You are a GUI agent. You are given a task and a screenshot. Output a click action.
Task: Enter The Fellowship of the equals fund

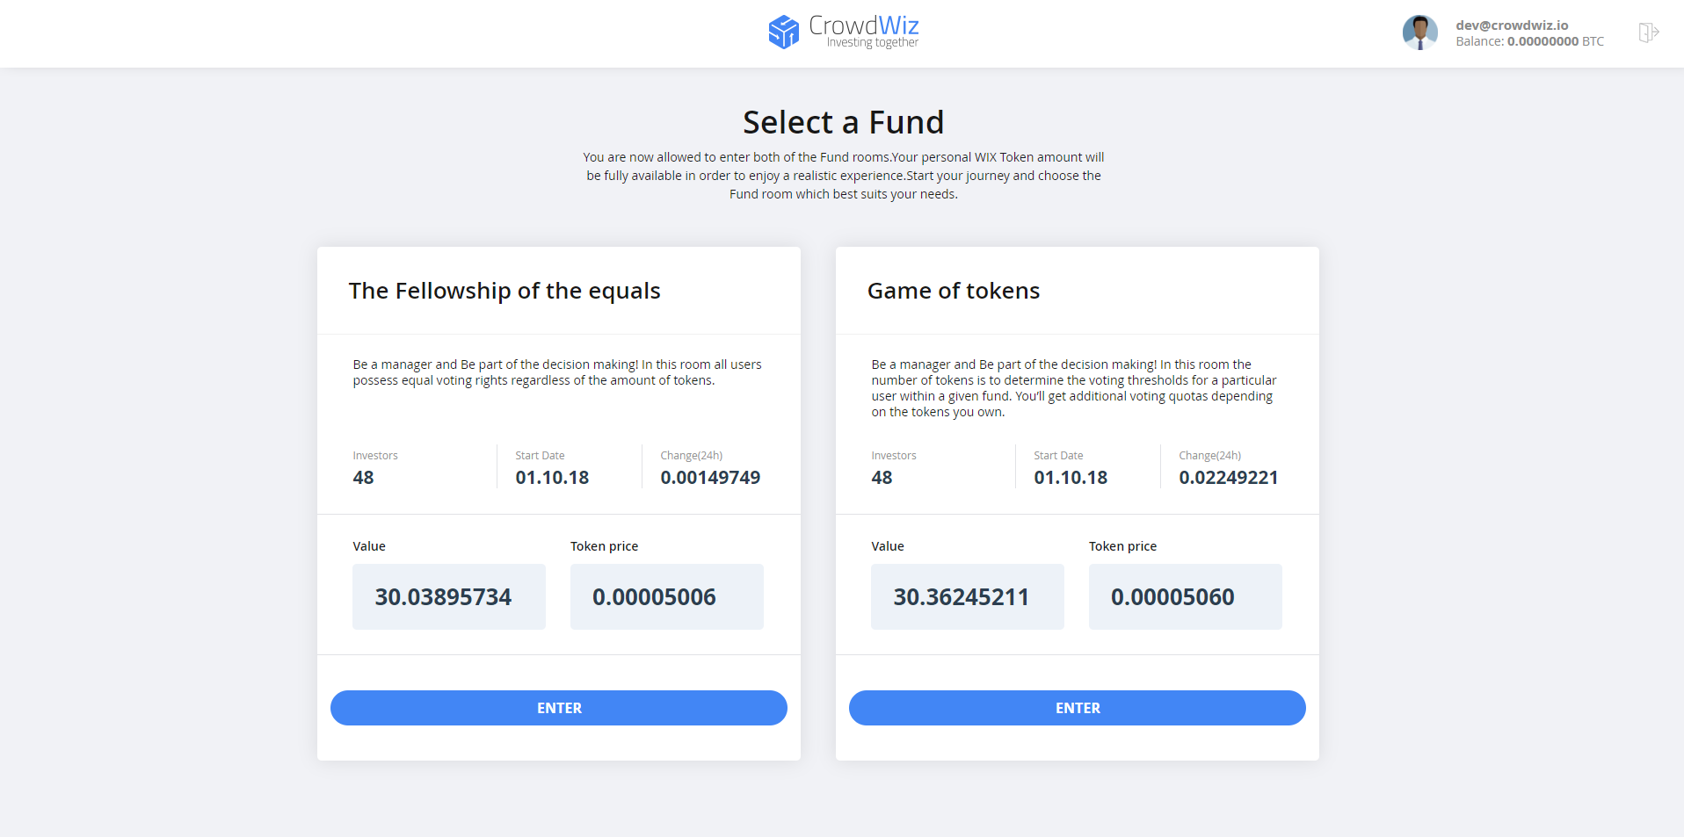click(x=559, y=708)
